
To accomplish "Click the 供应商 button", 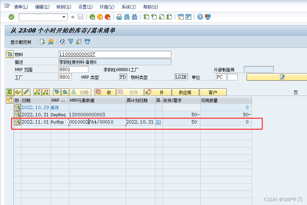I will 185,92.
